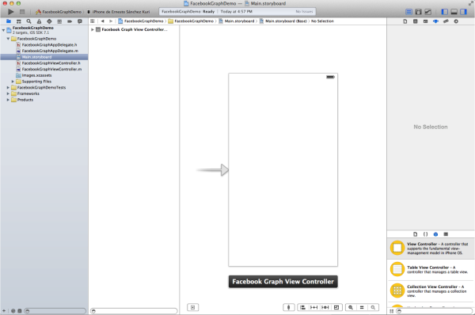Open the Test navigator diamond icon
This screenshot has width=475, height=315.
point(49,21)
